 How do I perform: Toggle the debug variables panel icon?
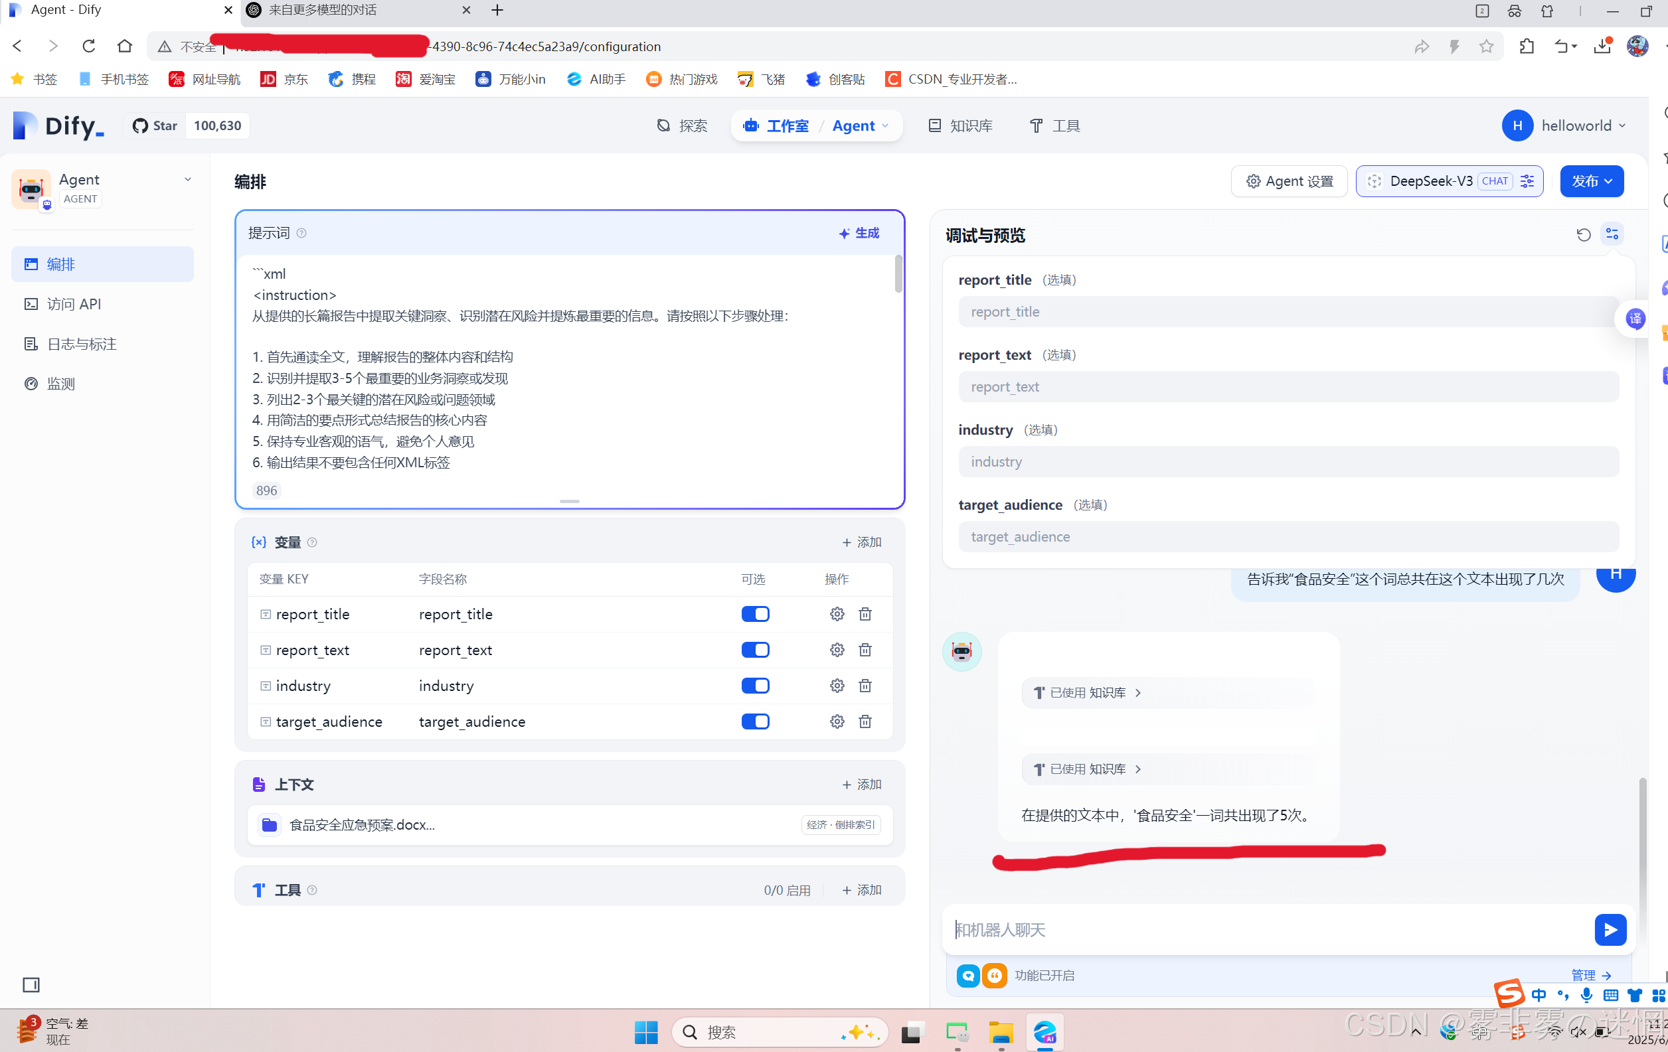tap(1612, 234)
